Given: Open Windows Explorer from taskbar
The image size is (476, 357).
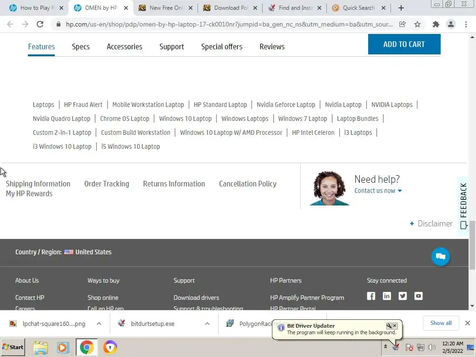Looking at the screenshot, I should (x=40, y=347).
